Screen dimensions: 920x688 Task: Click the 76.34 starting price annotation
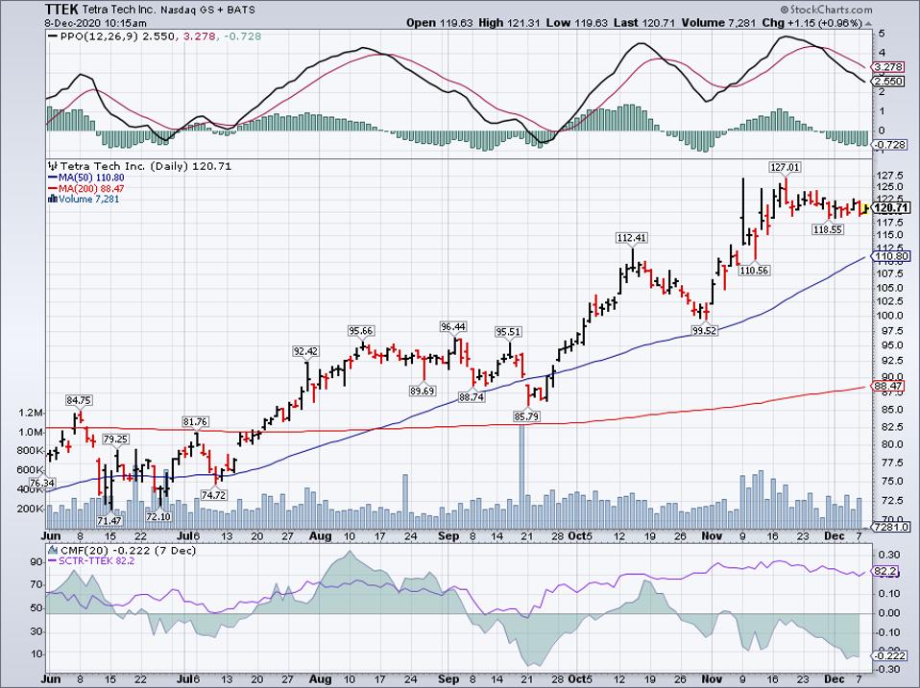pyautogui.click(x=42, y=483)
